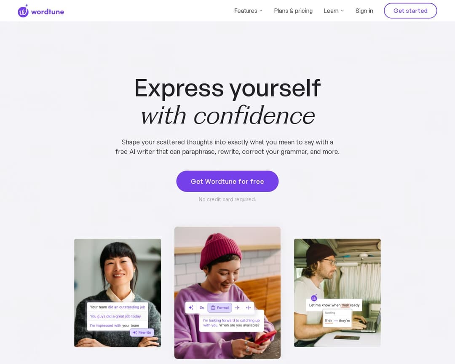Viewport: 455px width, 364px height.
Task: Click the Wordtune logo icon
Action: point(23,11)
